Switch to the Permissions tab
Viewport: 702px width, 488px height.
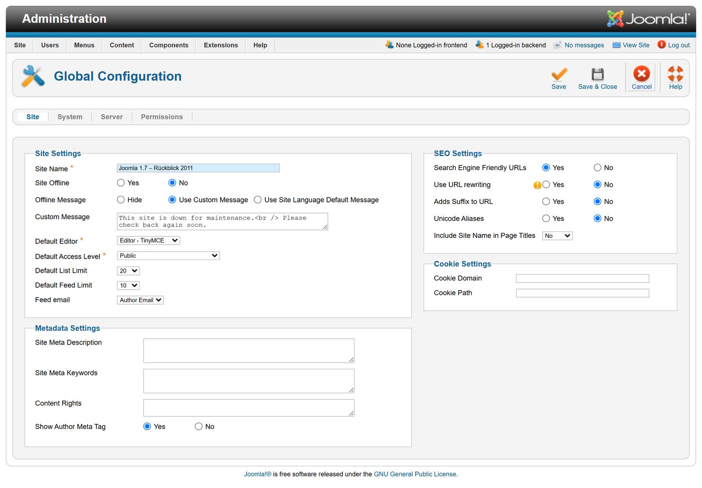pyautogui.click(x=162, y=117)
